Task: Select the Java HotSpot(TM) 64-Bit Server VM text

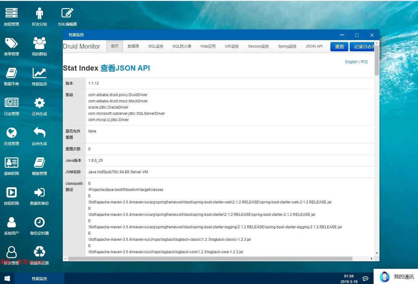Action: point(118,172)
